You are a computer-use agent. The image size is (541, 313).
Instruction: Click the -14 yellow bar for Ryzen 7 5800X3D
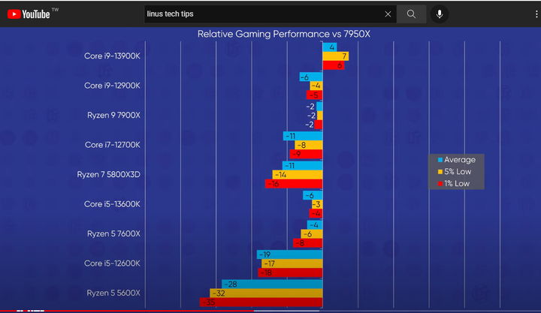pyautogui.click(x=298, y=175)
